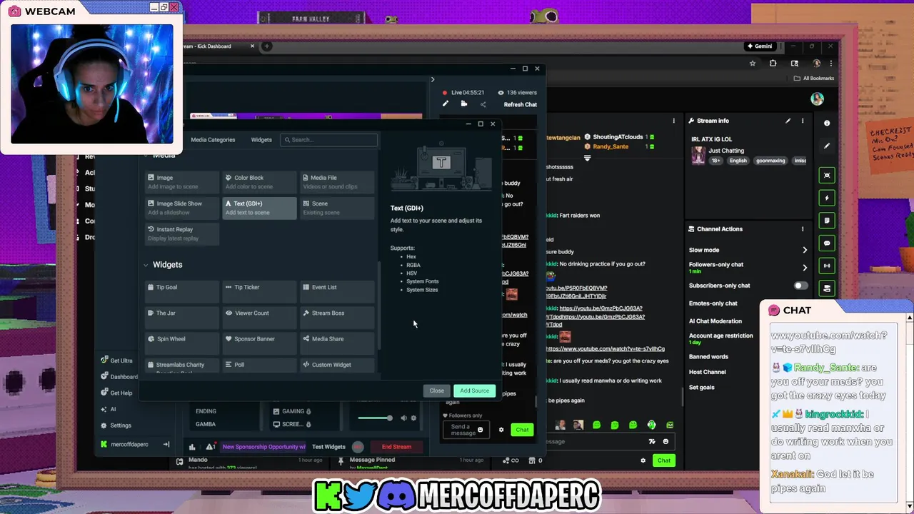The width and height of the screenshot is (914, 514).
Task: Switch to the Widgets tab
Action: [261, 140]
